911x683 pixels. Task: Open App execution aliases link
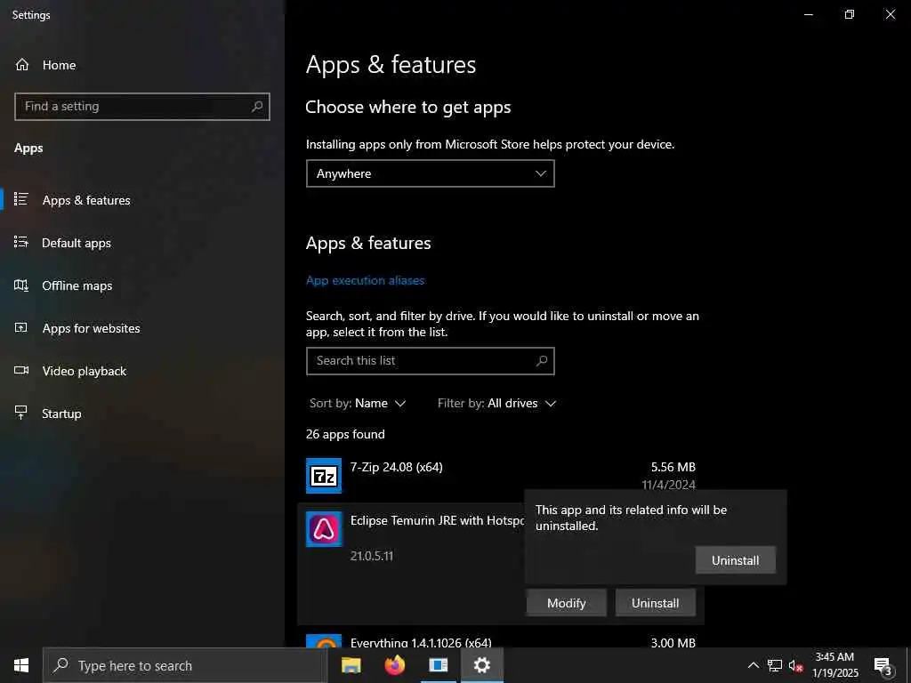tap(365, 280)
